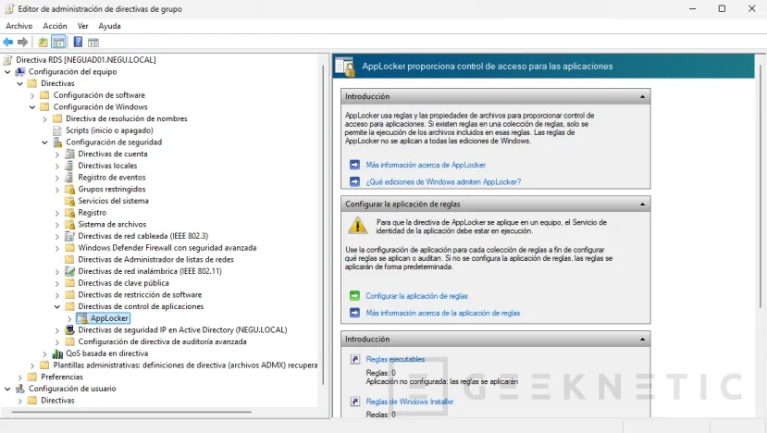Click the green arrow icon beside Configurar la aplicación de reglas
This screenshot has height=433, width=767.
[354, 295]
